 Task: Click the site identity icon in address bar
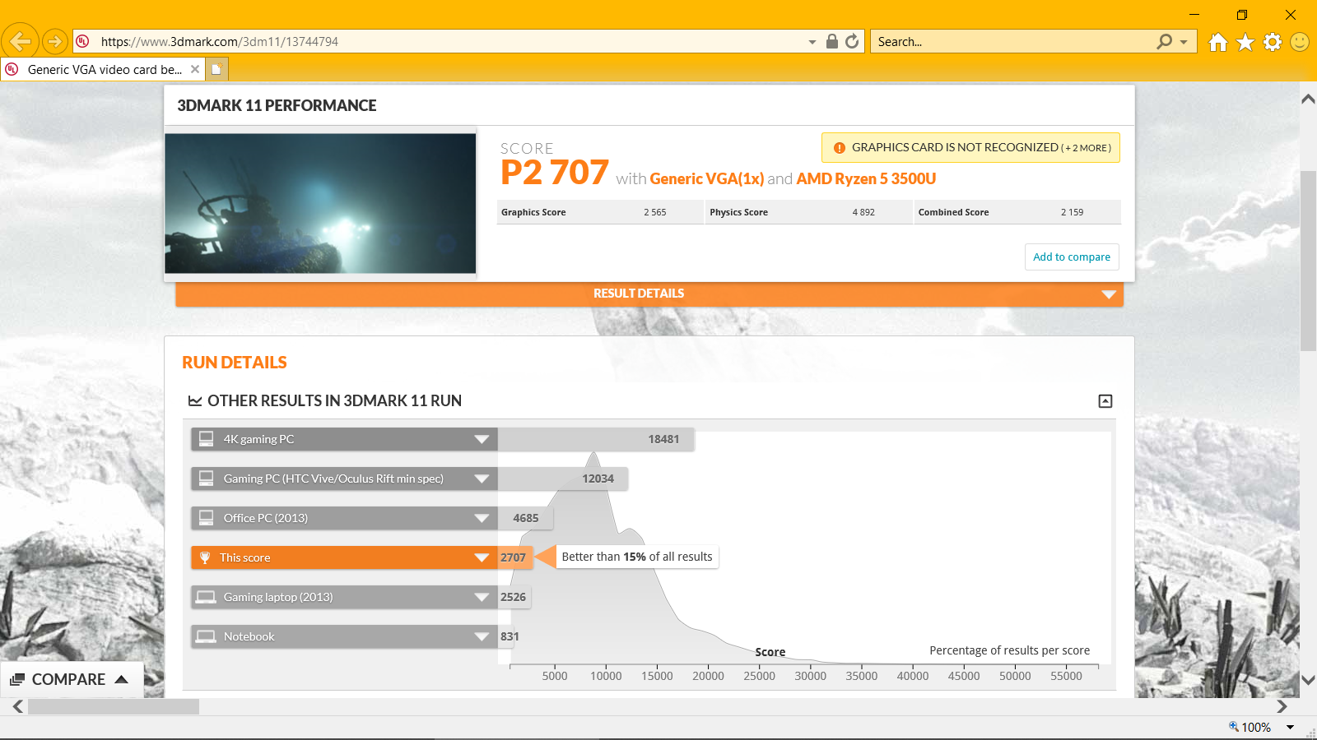[82, 41]
